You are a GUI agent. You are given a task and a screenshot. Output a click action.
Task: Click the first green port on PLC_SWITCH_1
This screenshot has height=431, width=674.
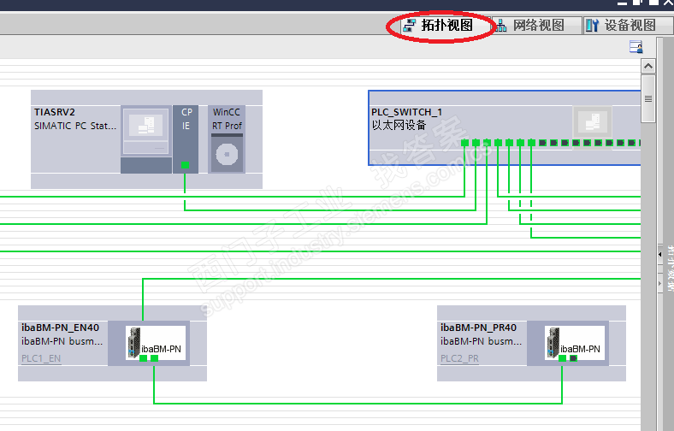[464, 143]
